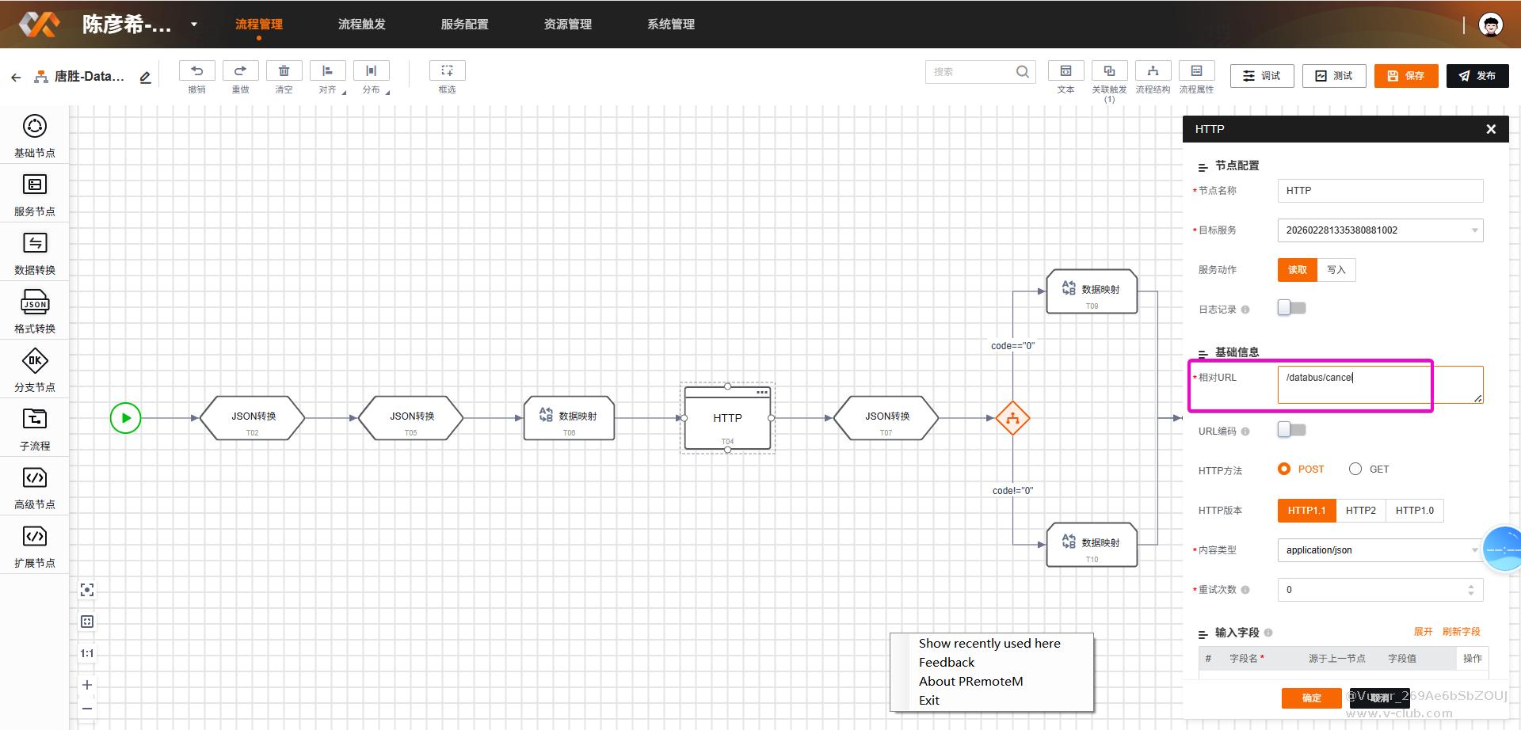
Task: Click the edit pencil icon beside flow name
Action: tap(145, 78)
